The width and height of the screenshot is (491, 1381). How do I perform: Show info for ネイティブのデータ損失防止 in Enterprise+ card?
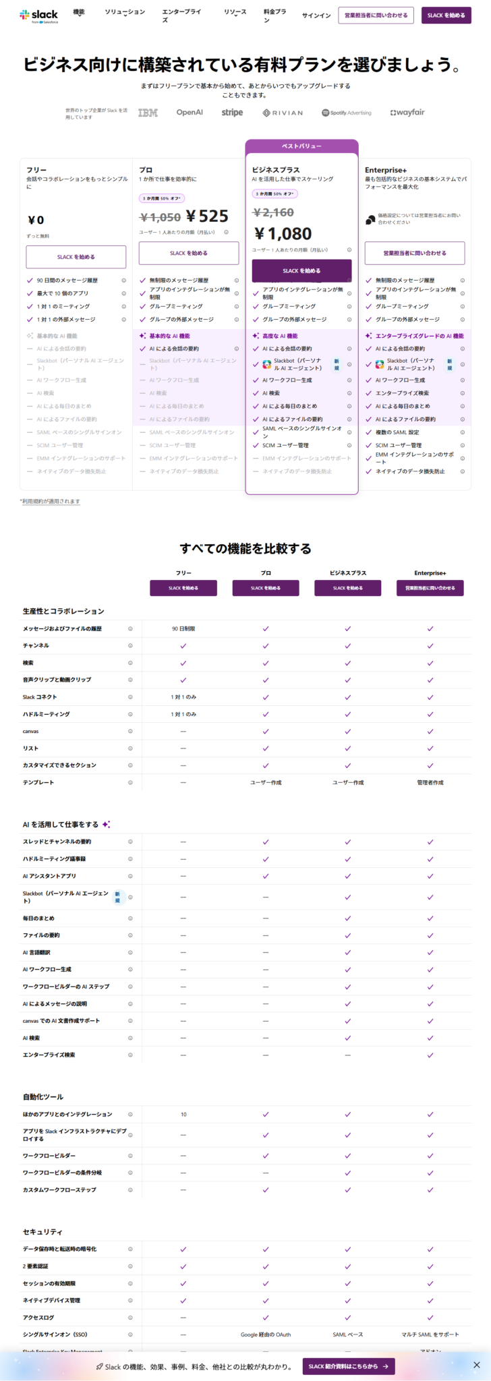[x=462, y=471]
